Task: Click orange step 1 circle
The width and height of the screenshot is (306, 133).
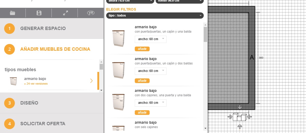Action: [9, 28]
